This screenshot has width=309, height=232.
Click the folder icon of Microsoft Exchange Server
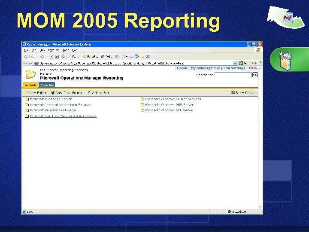(x=27, y=99)
